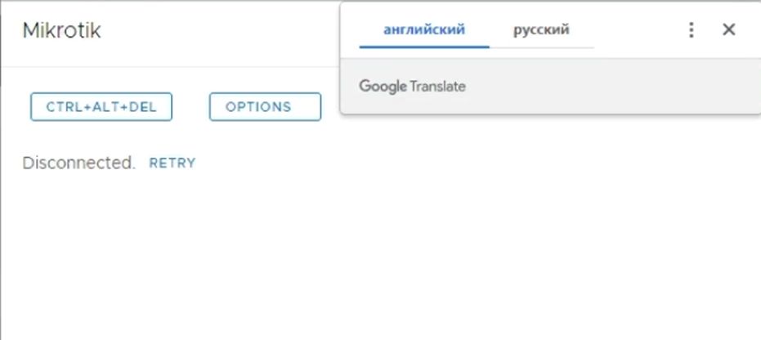Click the Mikrotik console title
This screenshot has height=340, width=761.
61,31
